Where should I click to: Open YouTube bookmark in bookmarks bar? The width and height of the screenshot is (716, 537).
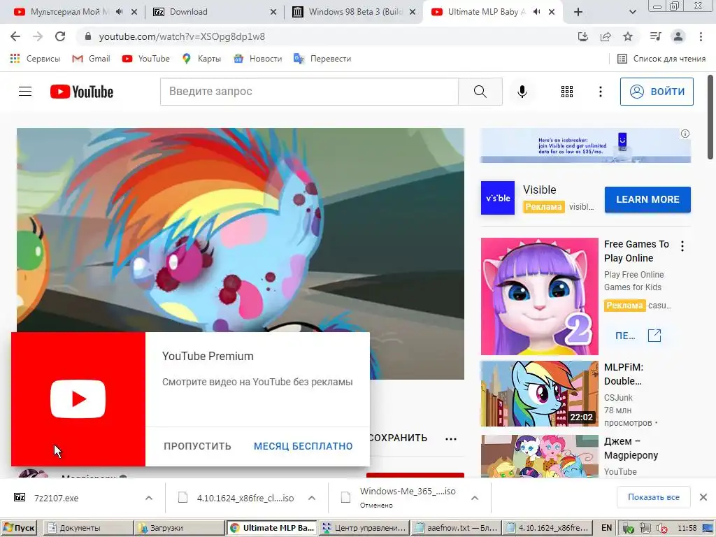pos(146,59)
